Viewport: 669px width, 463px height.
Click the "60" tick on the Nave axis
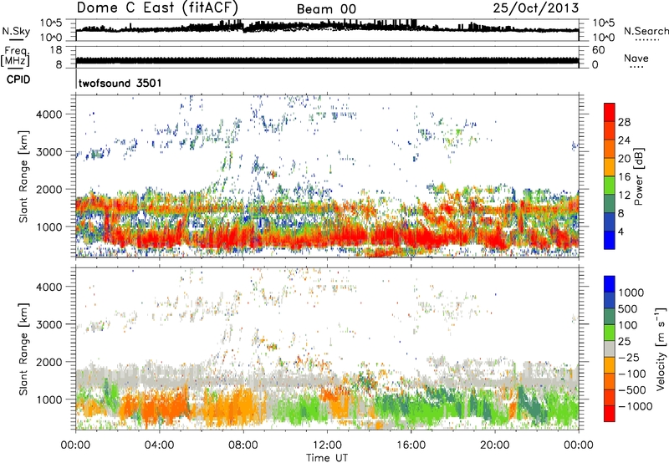[598, 50]
